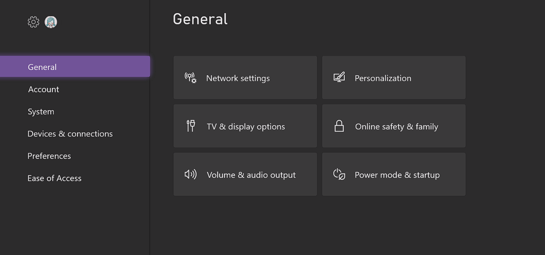Go to Devices & connections
Viewport: 545px width, 255px height.
point(70,134)
